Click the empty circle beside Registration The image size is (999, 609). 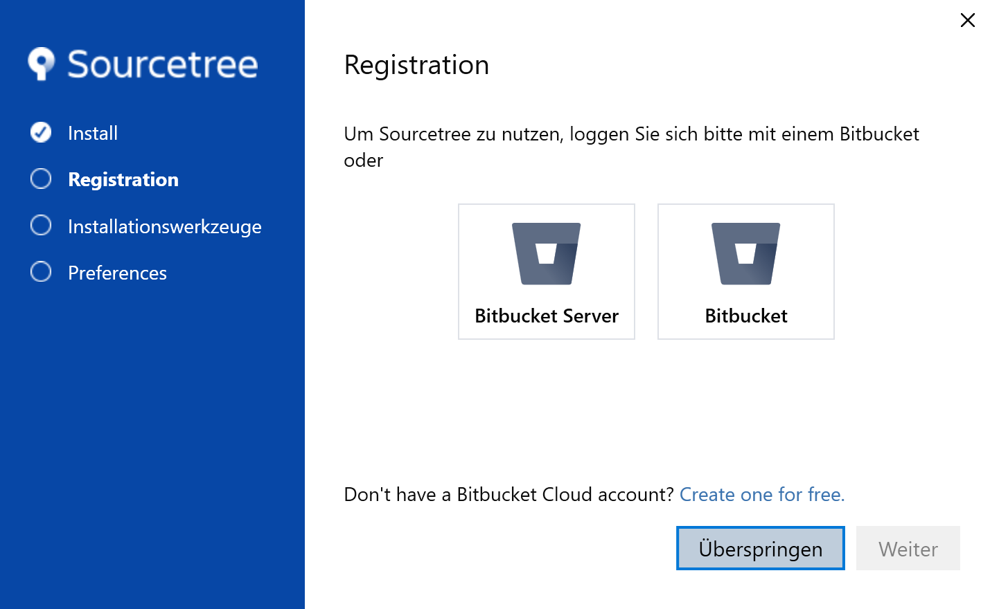pyautogui.click(x=41, y=179)
